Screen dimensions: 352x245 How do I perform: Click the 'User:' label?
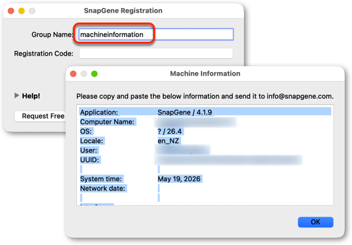(x=89, y=150)
